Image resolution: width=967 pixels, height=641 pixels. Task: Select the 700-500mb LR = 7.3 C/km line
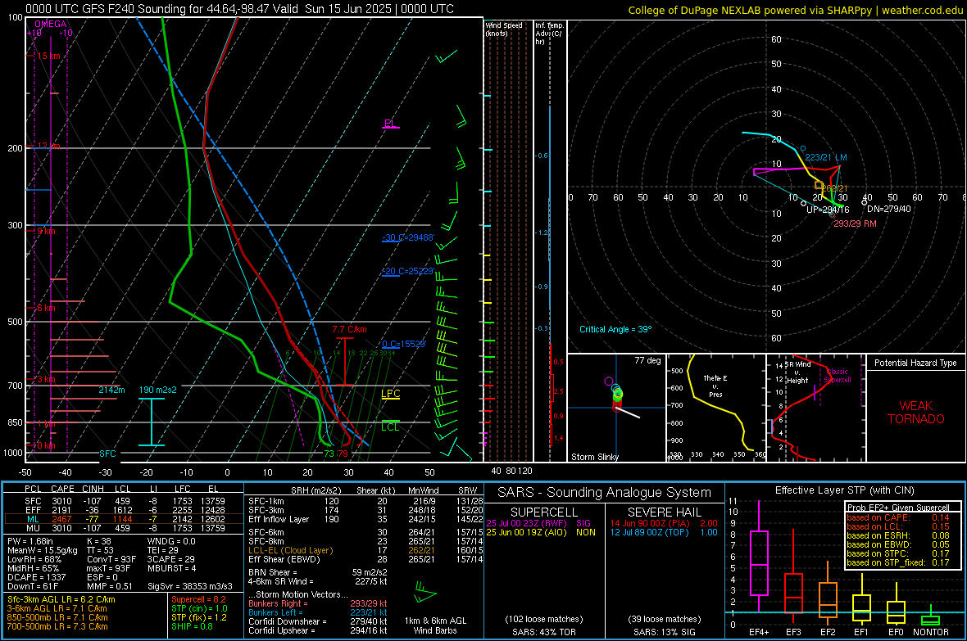click(x=57, y=627)
